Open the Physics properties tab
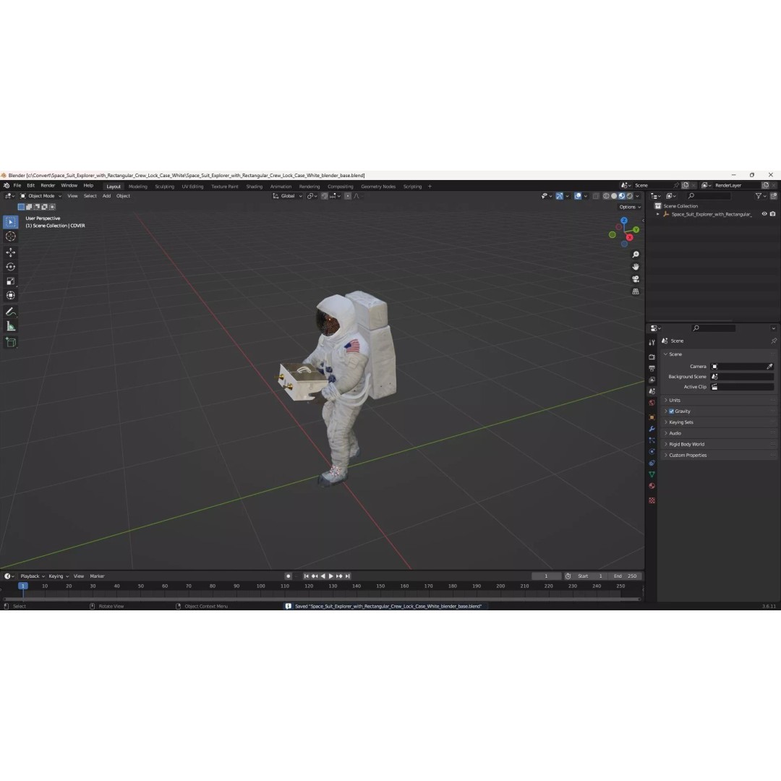781x781 pixels. point(652,452)
